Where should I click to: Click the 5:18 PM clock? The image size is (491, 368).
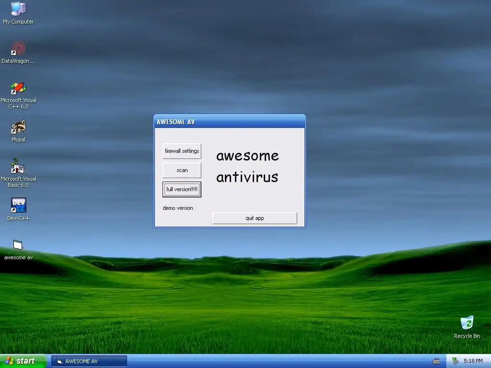tap(473, 361)
